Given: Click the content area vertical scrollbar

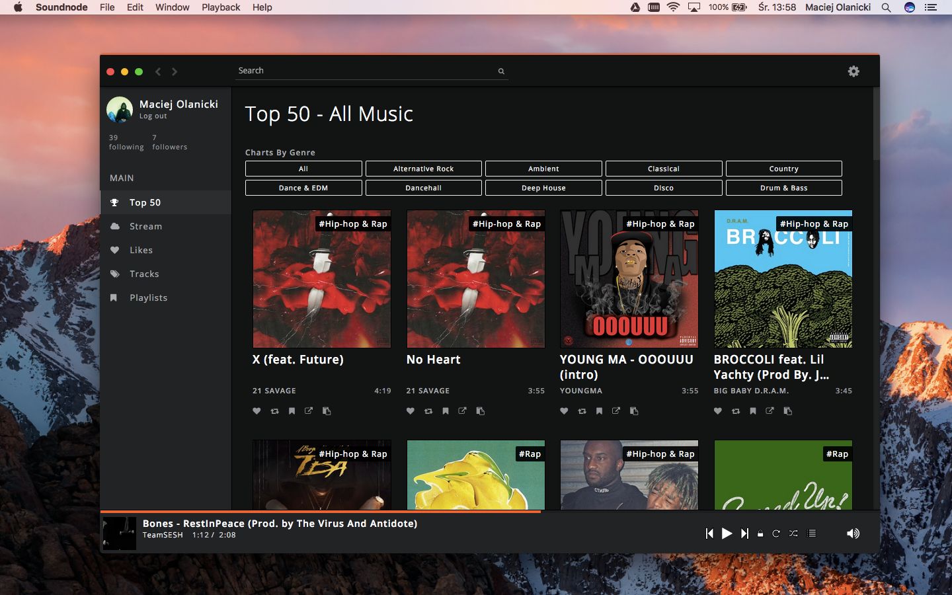Looking at the screenshot, I should pos(876,124).
